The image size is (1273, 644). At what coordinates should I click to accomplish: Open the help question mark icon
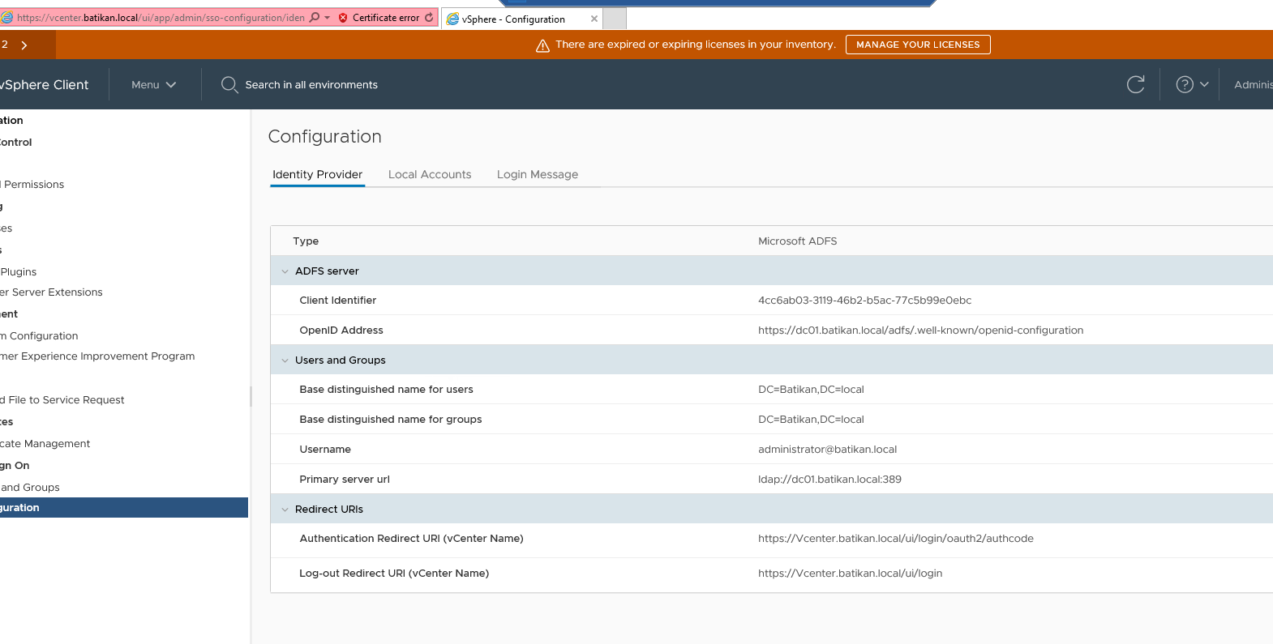1185,84
